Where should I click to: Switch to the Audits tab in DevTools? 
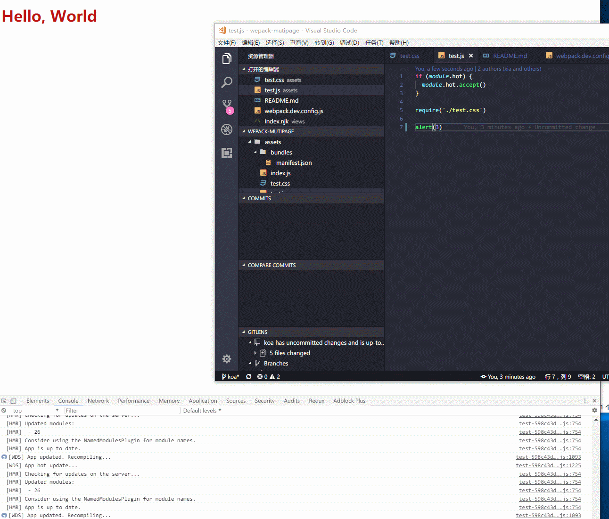(x=292, y=401)
